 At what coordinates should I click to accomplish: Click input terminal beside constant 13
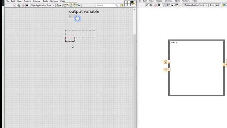pos(169,70)
